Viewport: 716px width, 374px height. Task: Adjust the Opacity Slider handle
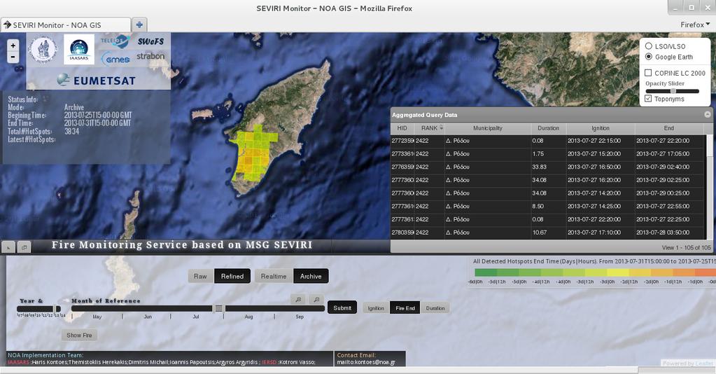673,91
